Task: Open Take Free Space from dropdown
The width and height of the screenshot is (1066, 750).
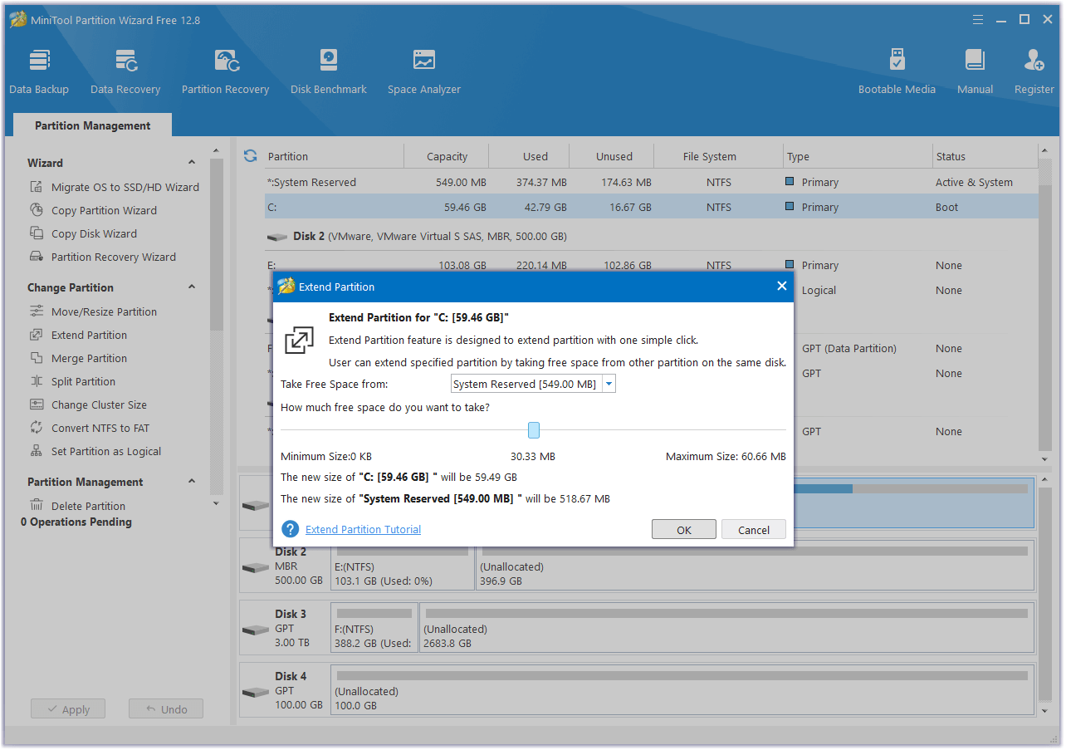Action: click(x=609, y=384)
